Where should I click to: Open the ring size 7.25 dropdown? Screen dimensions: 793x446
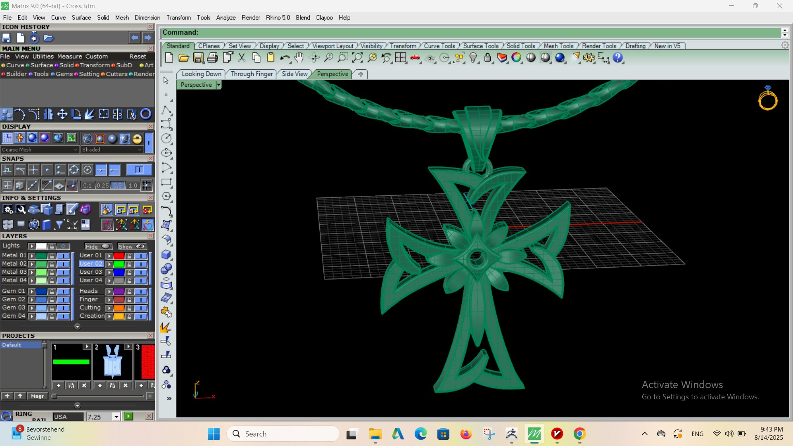[116, 417]
